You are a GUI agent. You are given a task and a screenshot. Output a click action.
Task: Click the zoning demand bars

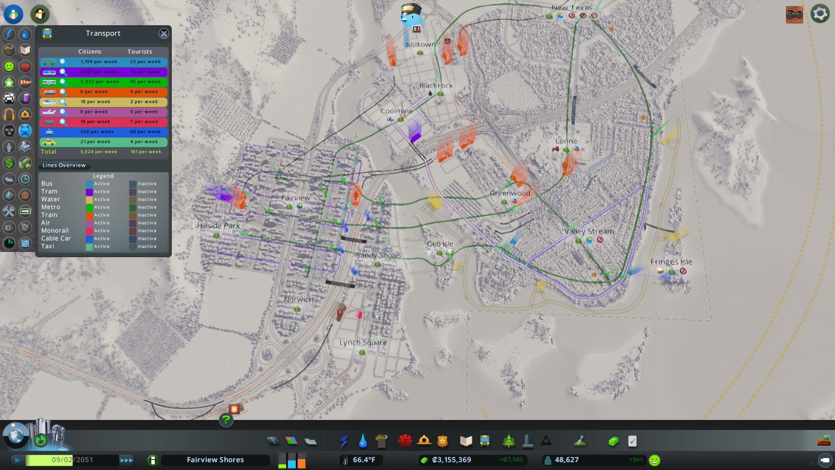coord(292,460)
